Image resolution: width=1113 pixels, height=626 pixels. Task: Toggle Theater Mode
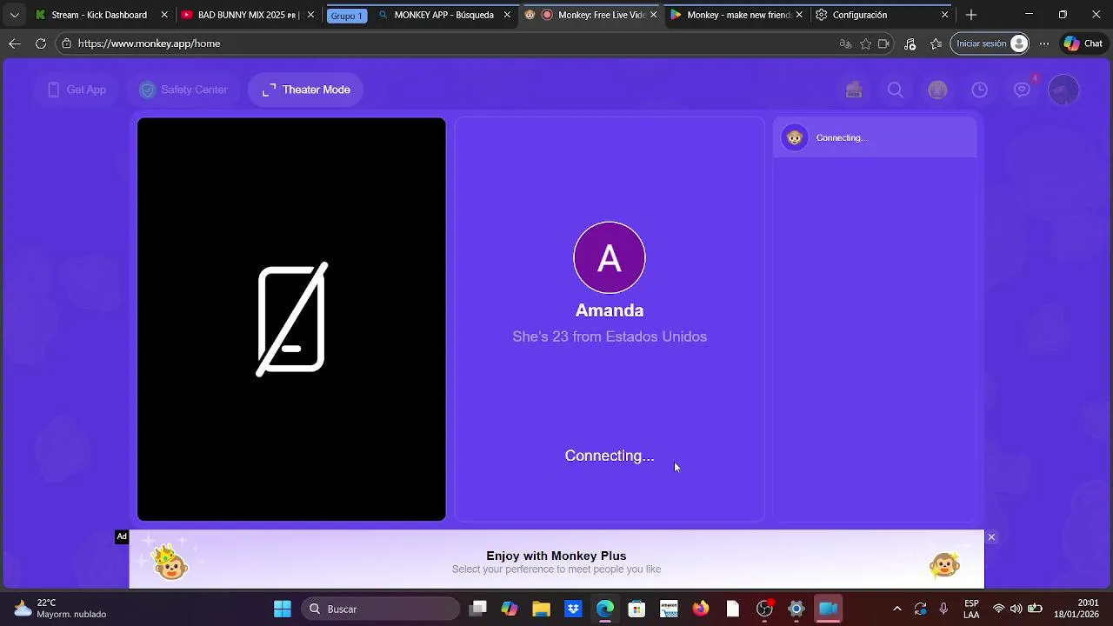coord(306,90)
